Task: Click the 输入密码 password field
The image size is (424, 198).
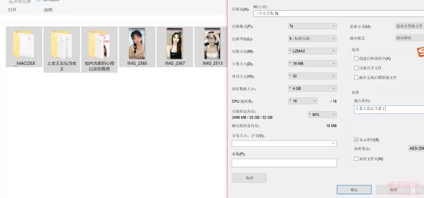Action: coord(389,110)
